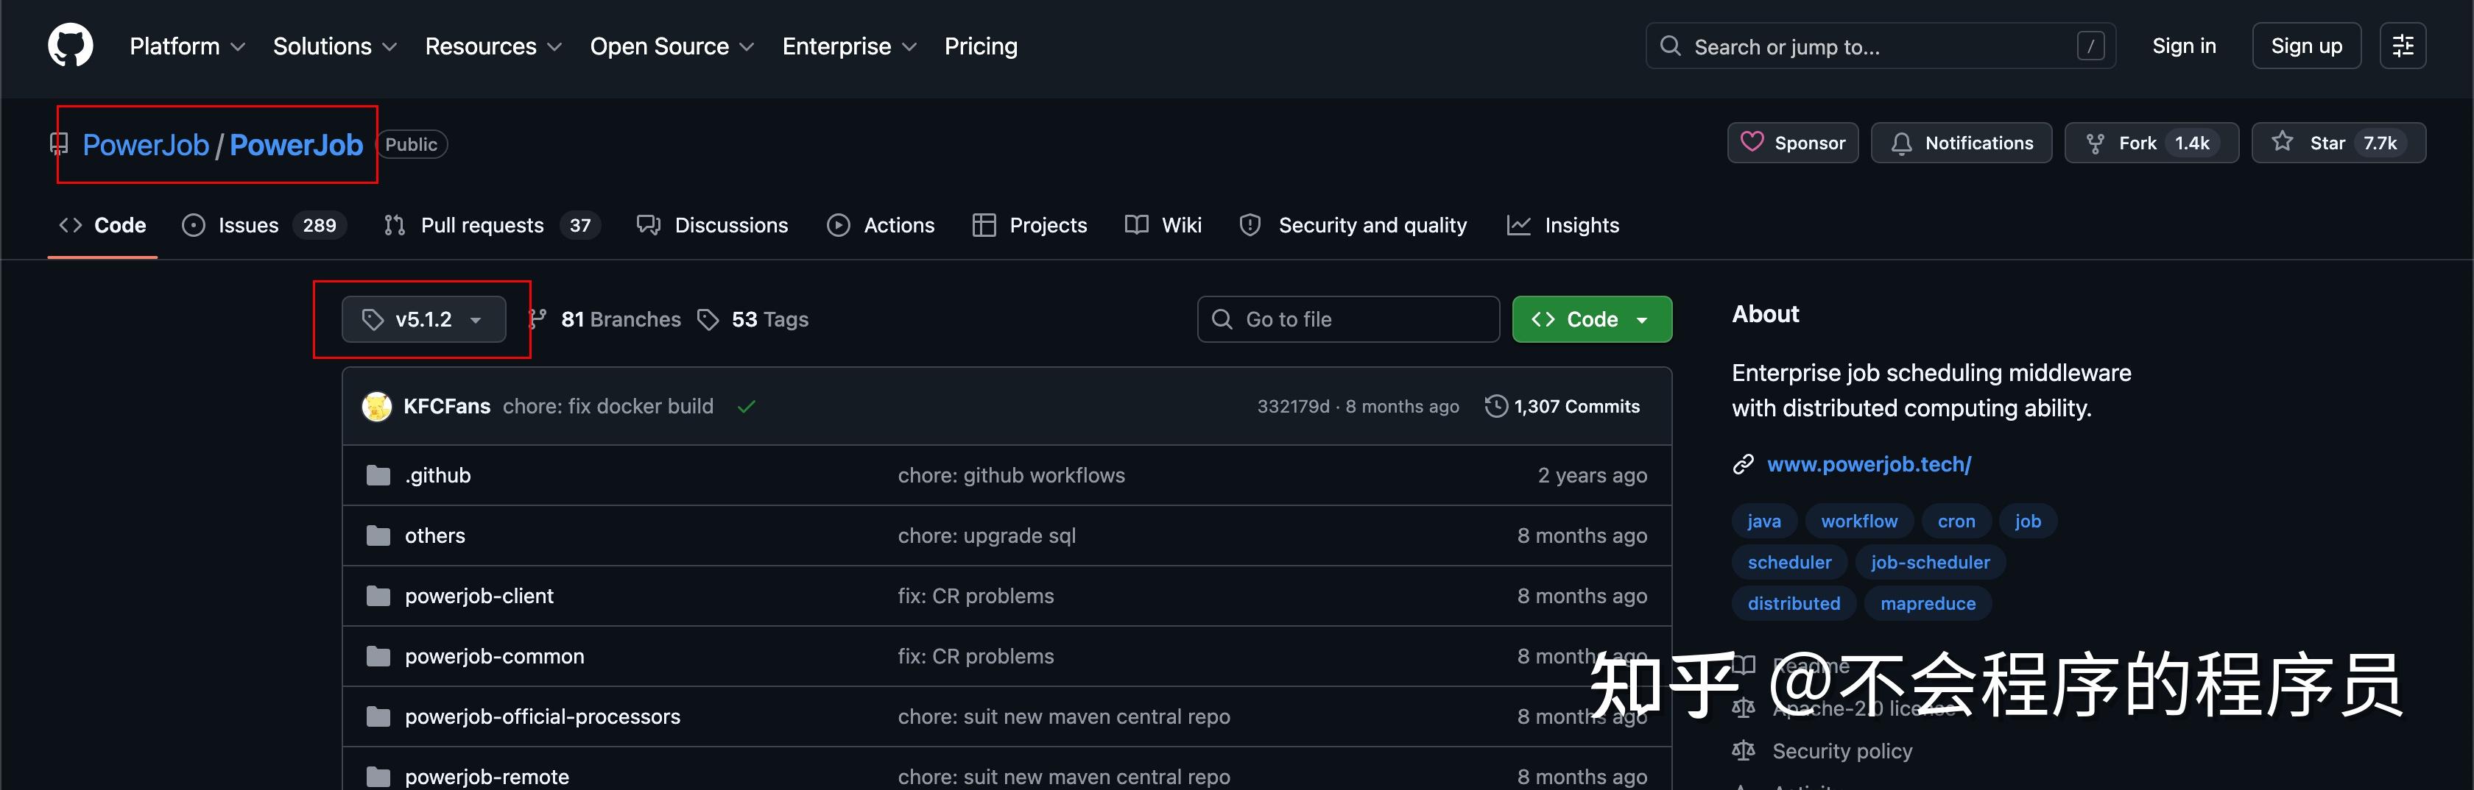Viewport: 2474px width, 790px height.
Task: Click the Notifications bell icon
Action: (x=1900, y=143)
